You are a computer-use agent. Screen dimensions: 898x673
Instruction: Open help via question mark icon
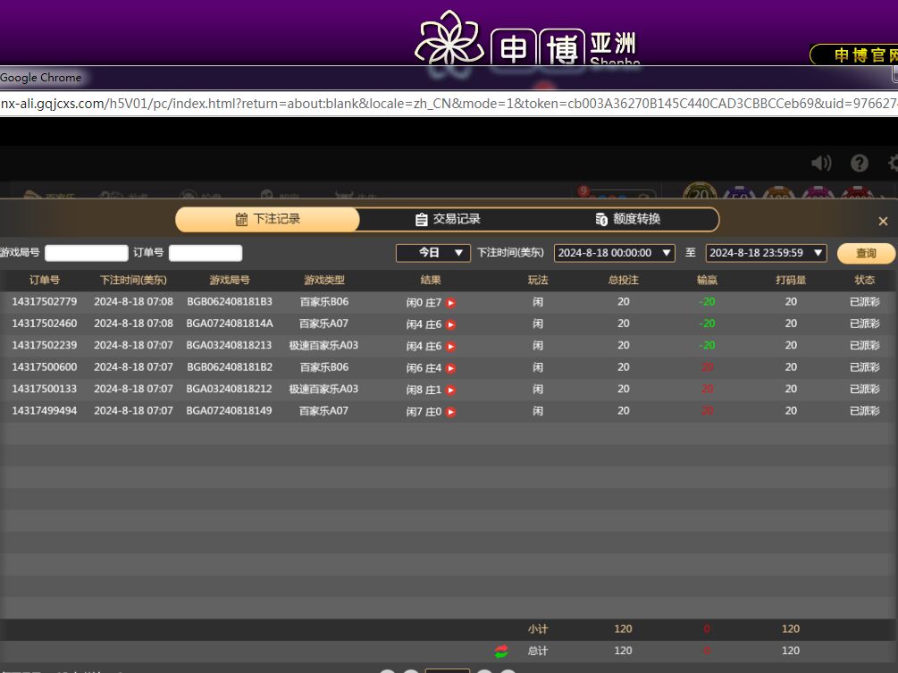pos(859,163)
